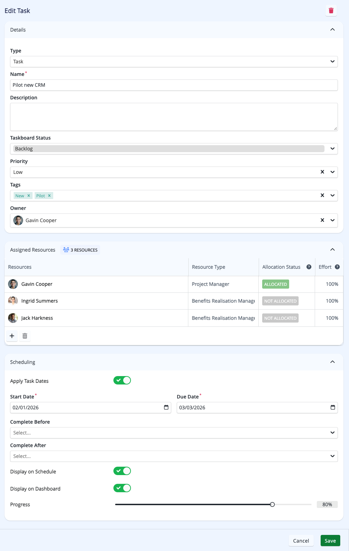Click the Cancel button
349x551 pixels.
(x=301, y=541)
